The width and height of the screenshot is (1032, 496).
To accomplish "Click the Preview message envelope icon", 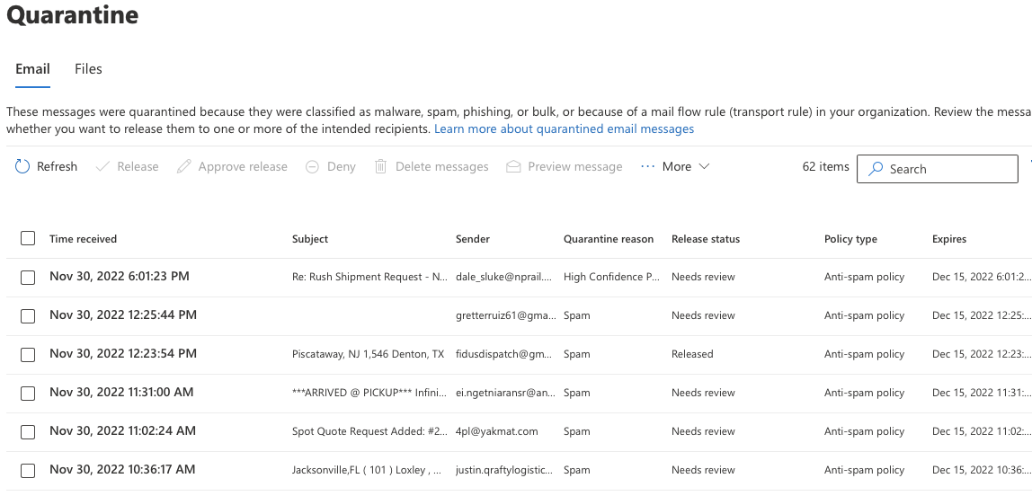I will point(513,167).
